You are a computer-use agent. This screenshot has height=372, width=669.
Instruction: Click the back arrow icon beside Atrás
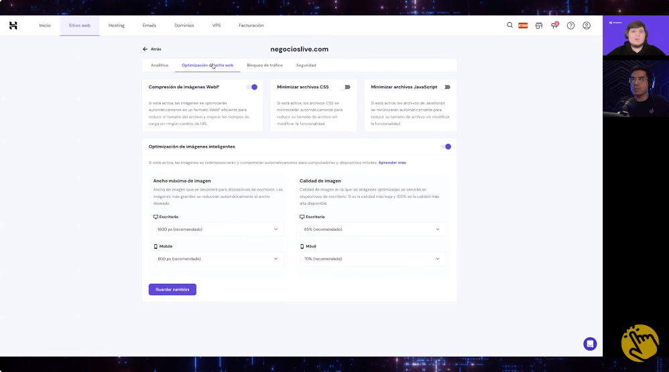click(145, 50)
